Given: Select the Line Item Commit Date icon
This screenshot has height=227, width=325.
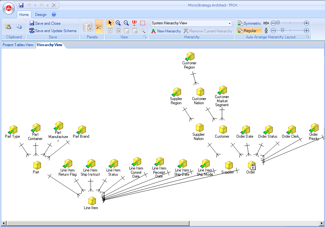Looking at the screenshot, I should (136, 162).
